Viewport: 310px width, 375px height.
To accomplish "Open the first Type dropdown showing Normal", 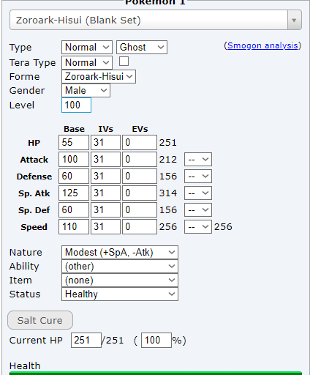I will click(87, 47).
